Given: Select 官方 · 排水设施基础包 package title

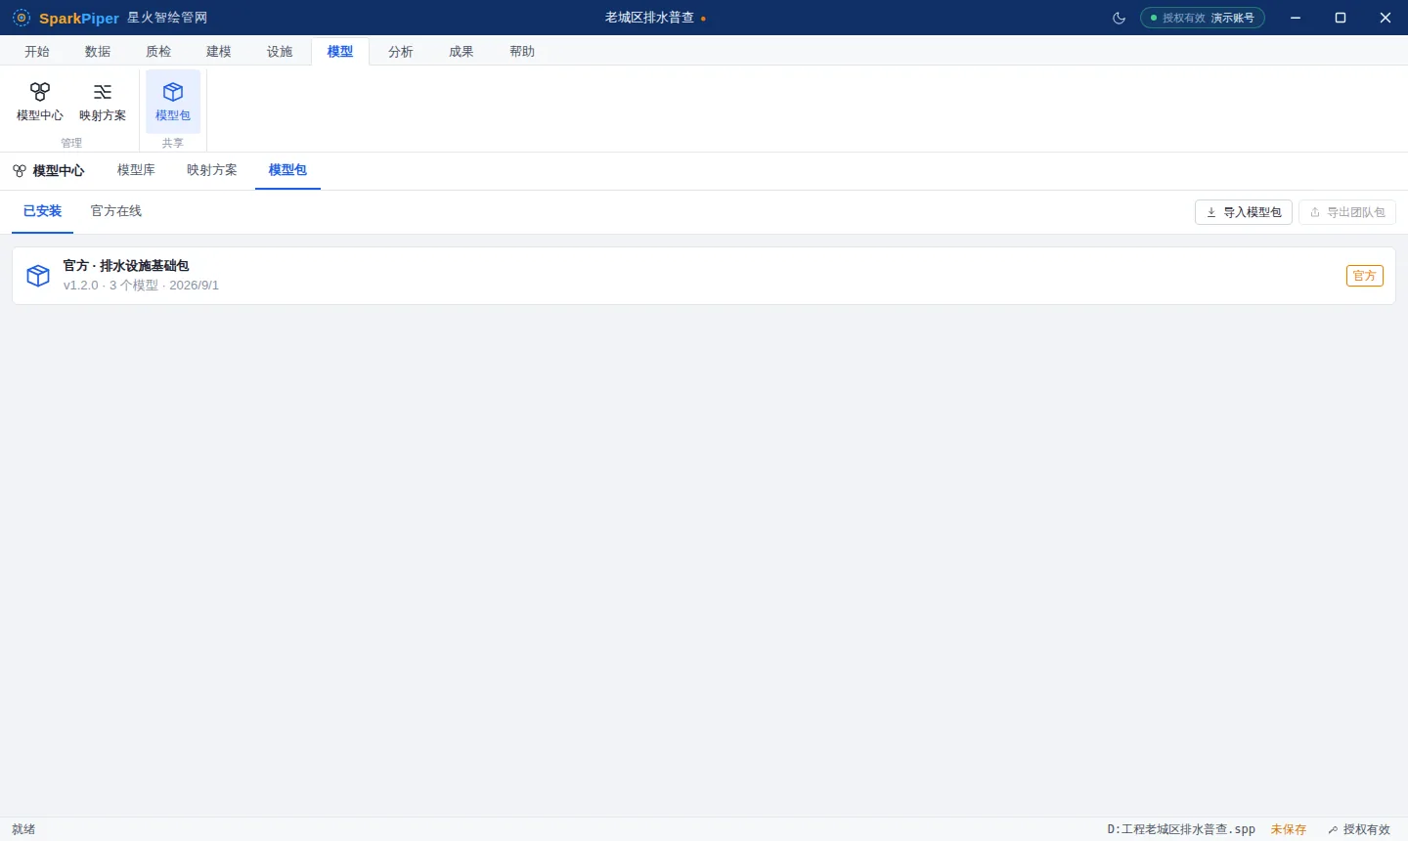Looking at the screenshot, I should tap(126, 266).
